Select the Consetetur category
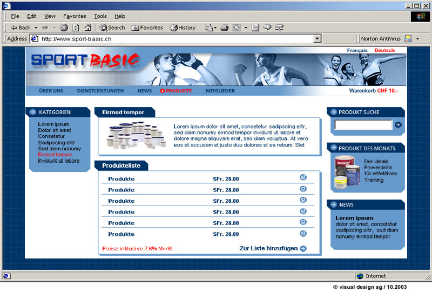432x292 pixels. point(51,136)
